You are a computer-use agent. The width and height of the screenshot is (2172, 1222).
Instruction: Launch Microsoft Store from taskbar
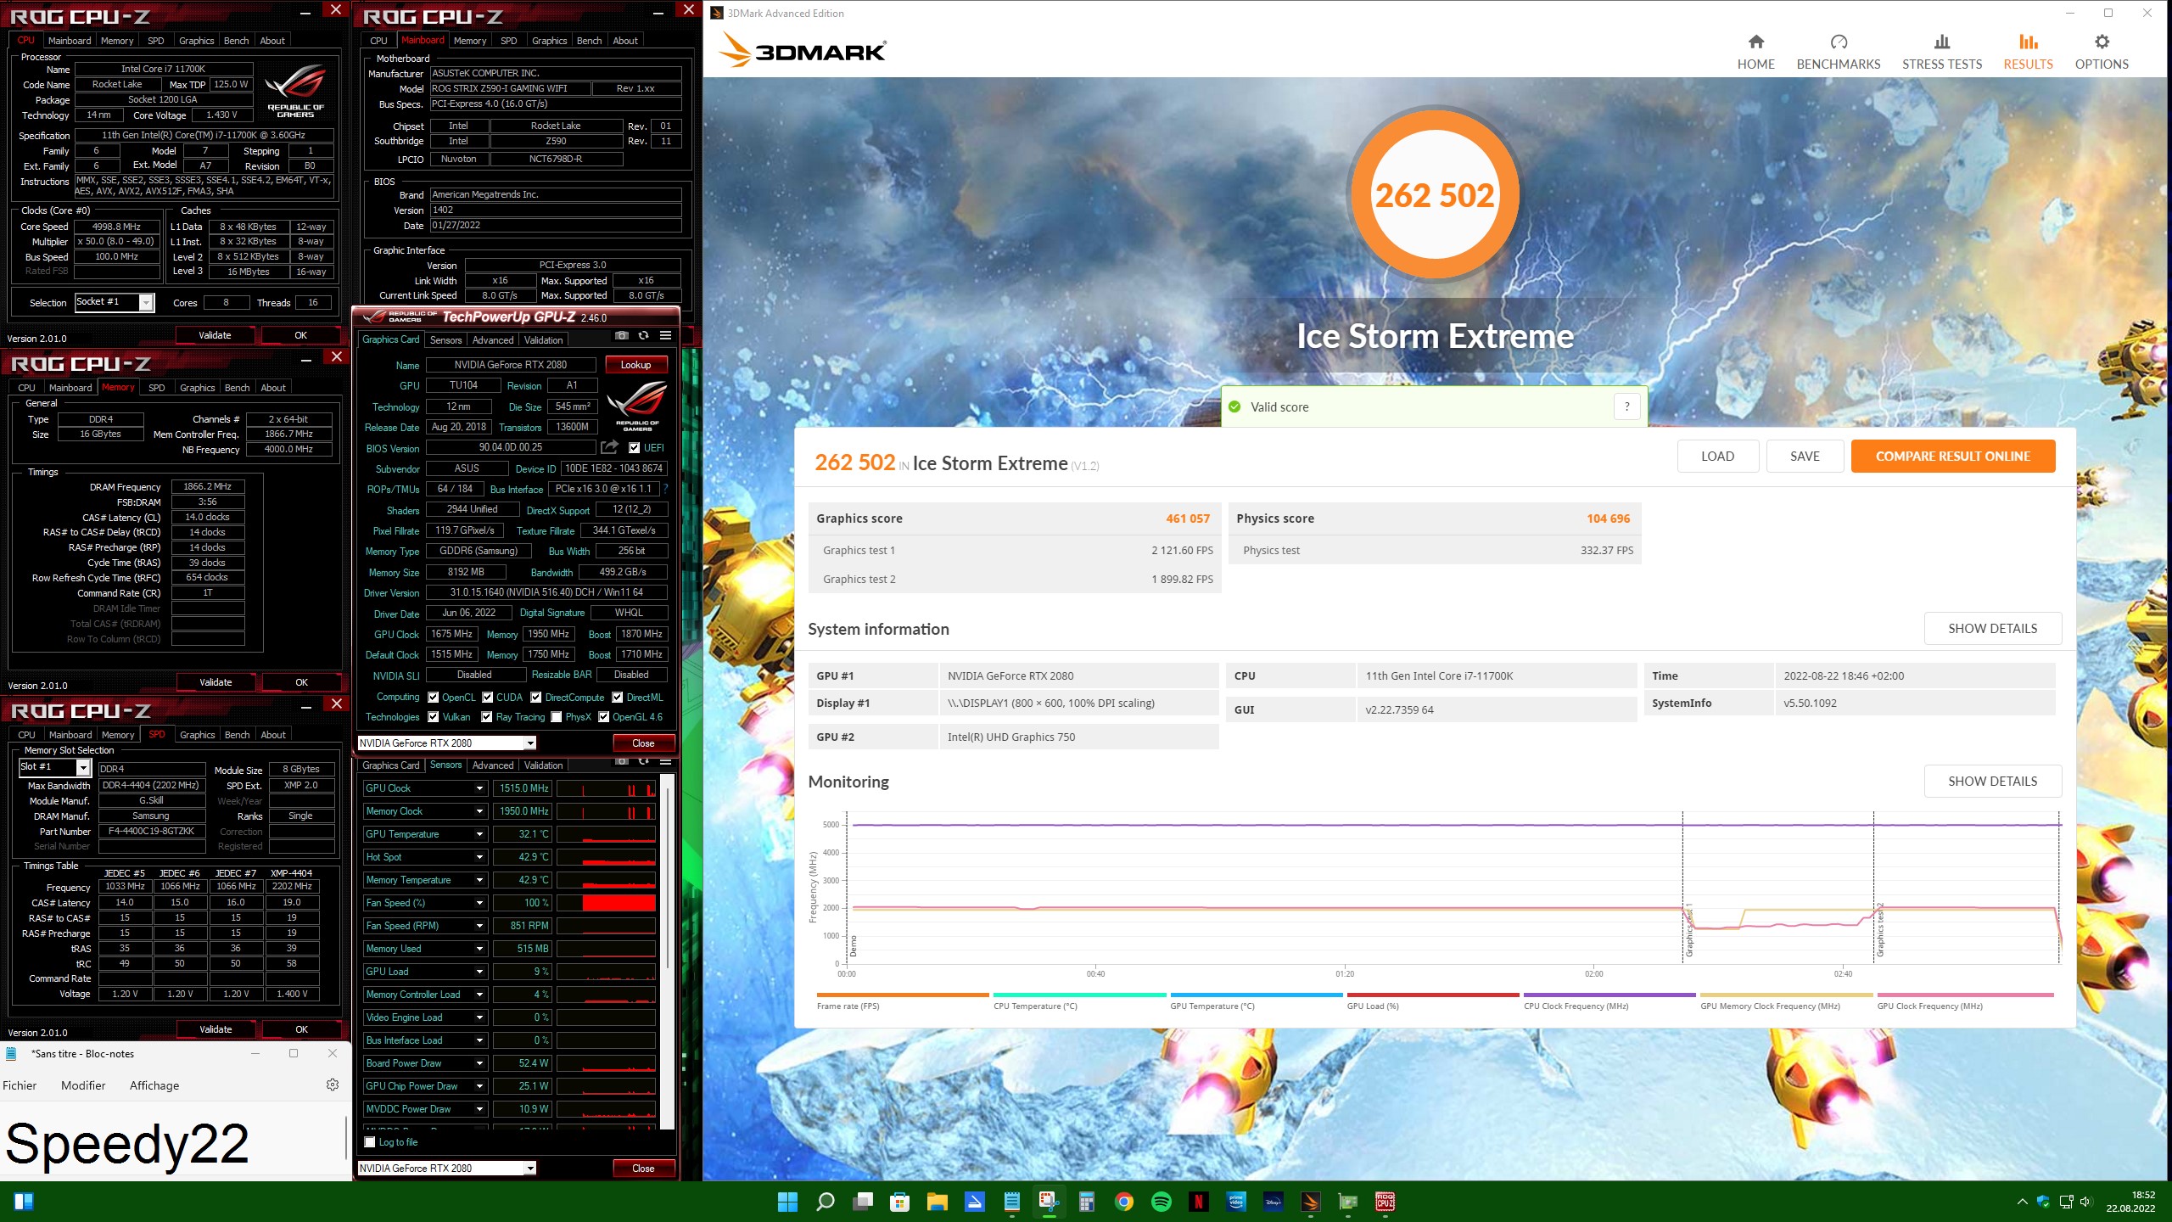pyautogui.click(x=899, y=1202)
